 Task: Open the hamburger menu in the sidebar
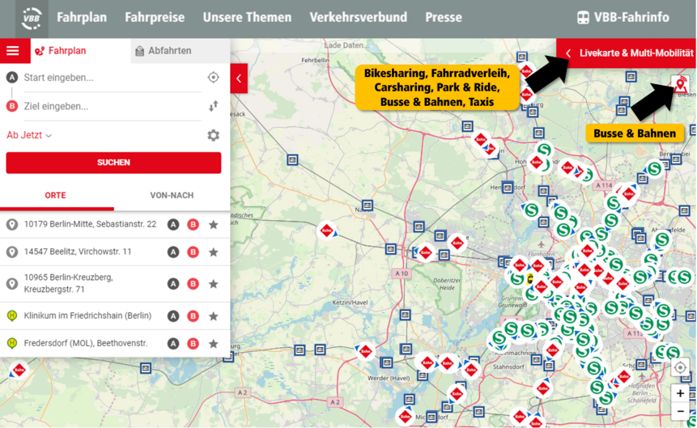13,51
